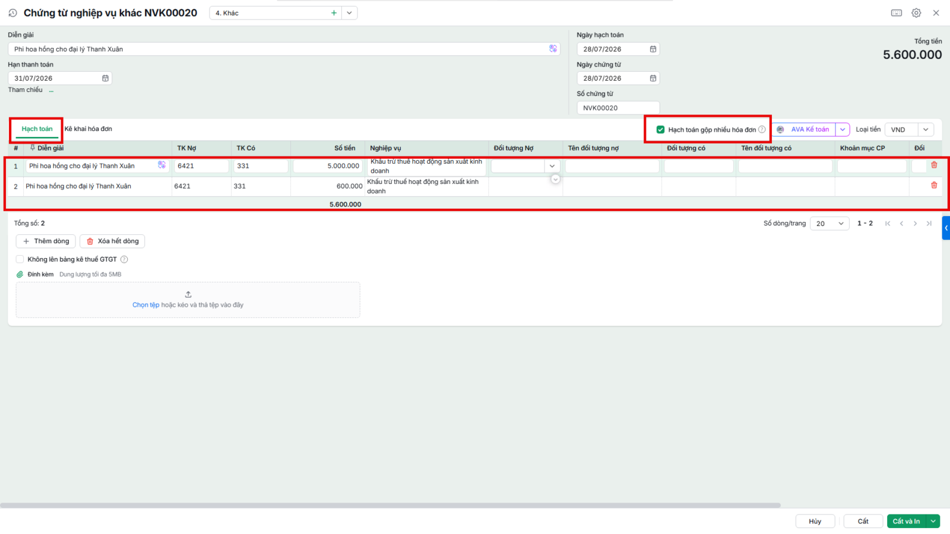Click the horizontal scrollbar at the bottom
Screen dimensions: 950x534
point(390,506)
